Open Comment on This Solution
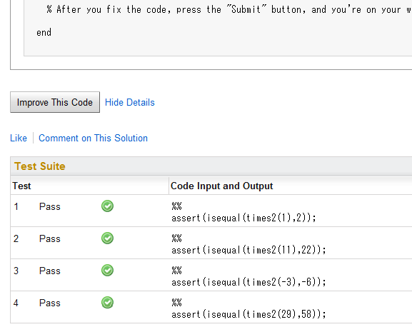Screen dimensions: 412x332 (x=93, y=139)
